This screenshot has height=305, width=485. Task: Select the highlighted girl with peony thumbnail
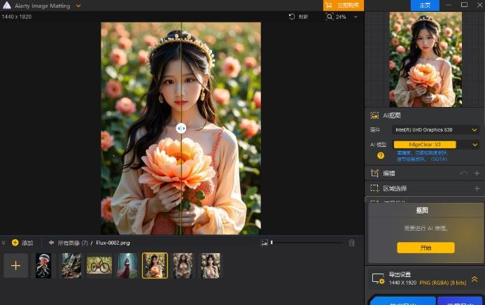click(155, 265)
